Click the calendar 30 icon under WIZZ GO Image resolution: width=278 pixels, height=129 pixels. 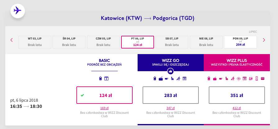click(x=185, y=79)
